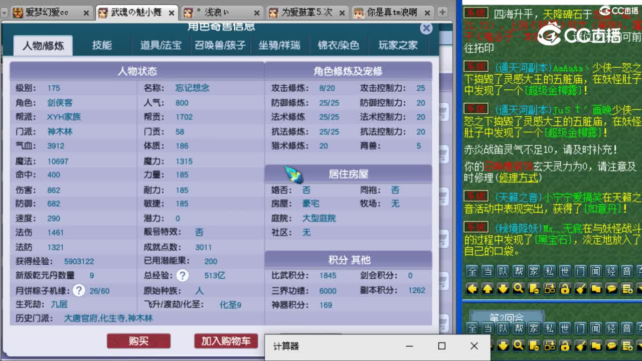Image resolution: width=642 pixels, height=361 pixels.
Task: Click window layout icon in lower chat toolbar
Action: pyautogui.click(x=550, y=345)
